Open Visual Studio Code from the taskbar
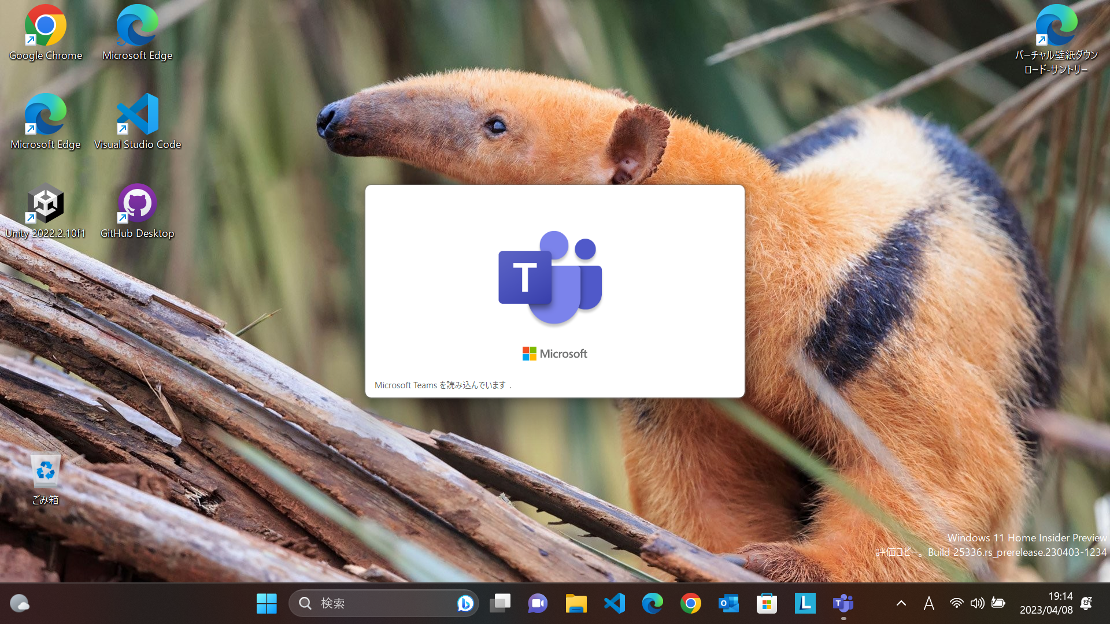1110x624 pixels. (615, 604)
